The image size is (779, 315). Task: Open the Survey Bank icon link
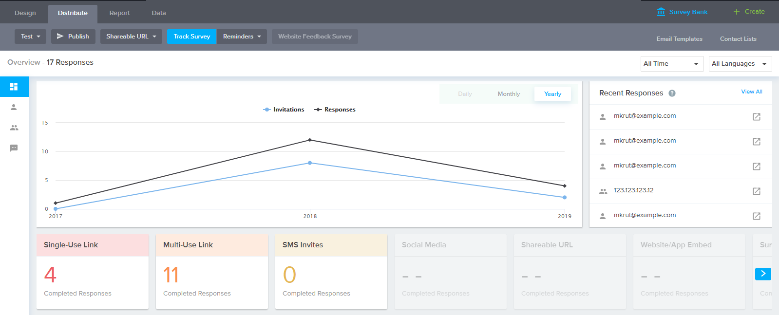pos(661,12)
